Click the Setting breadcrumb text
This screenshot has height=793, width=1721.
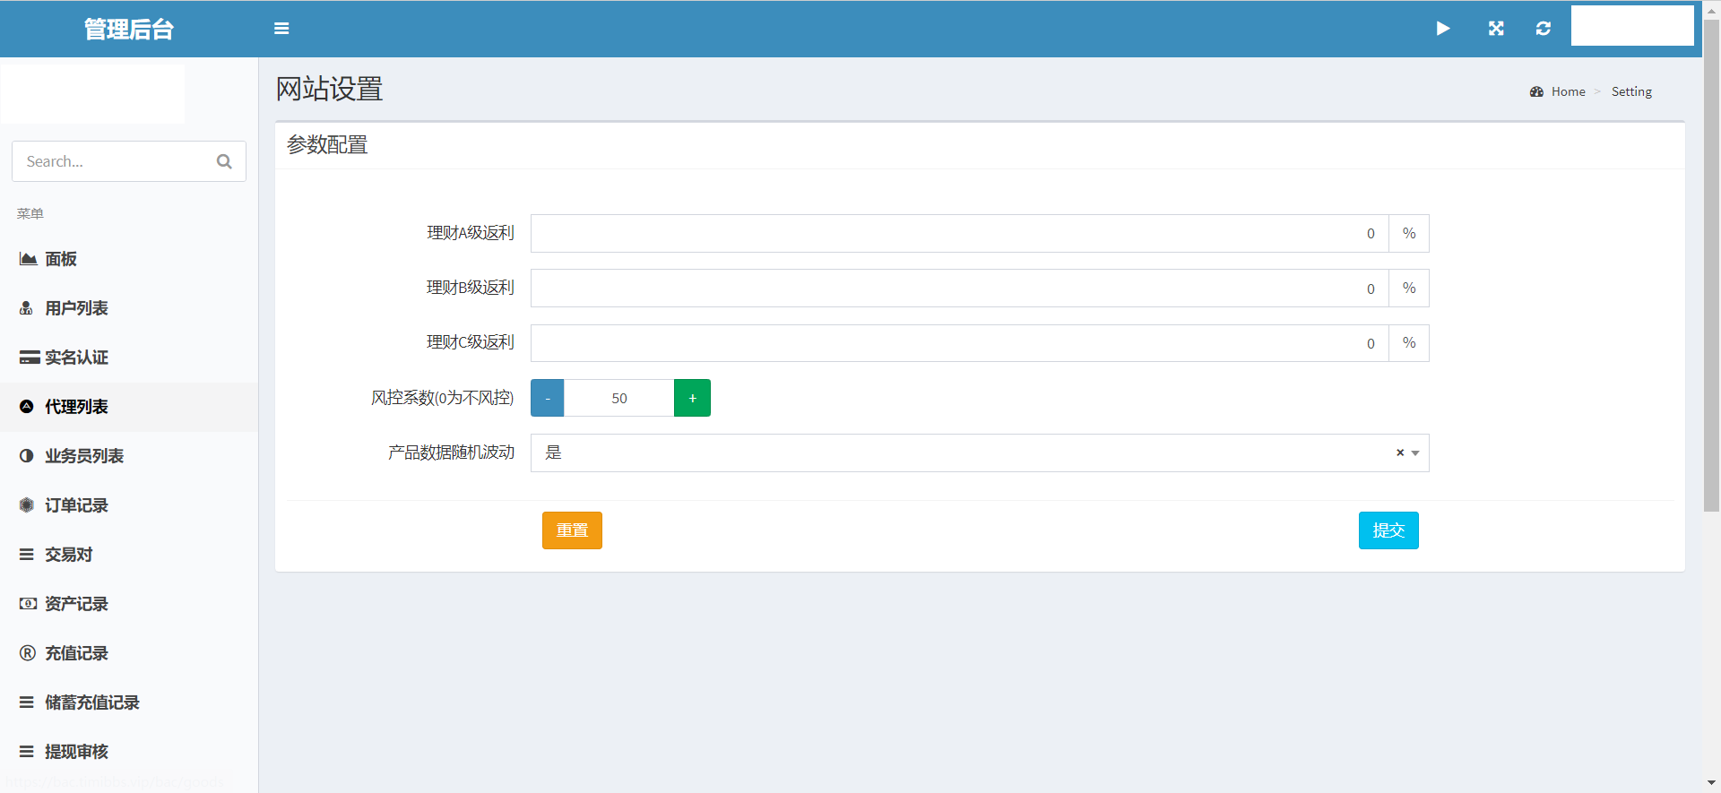tap(1631, 91)
